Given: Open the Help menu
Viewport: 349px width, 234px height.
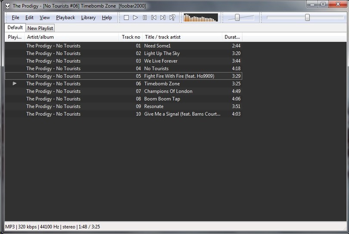Looking at the screenshot, I should [x=107, y=18].
